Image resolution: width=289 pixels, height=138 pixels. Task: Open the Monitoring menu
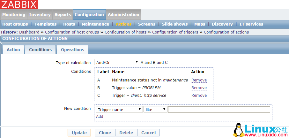14,15
